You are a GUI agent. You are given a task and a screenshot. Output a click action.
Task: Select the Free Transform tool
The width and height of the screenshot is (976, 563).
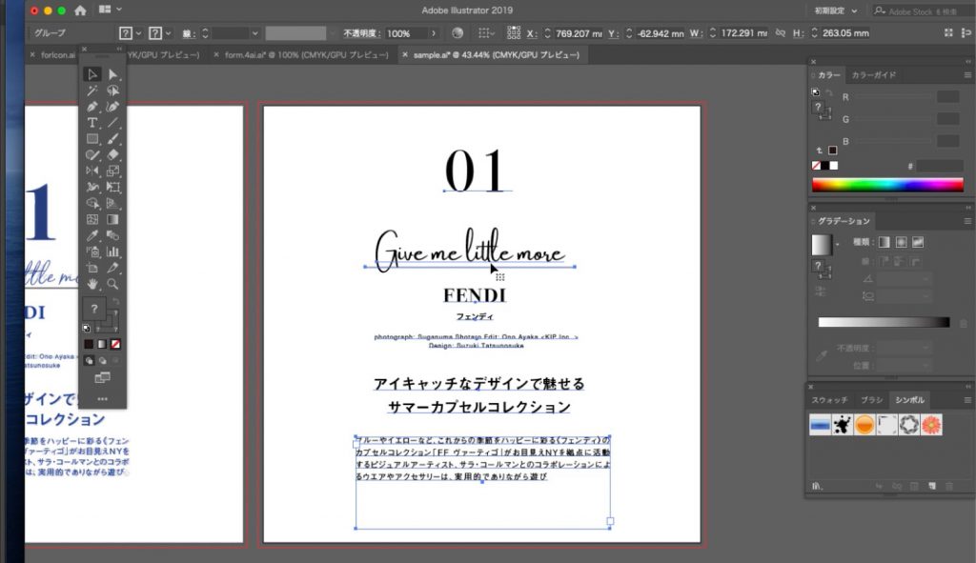pos(112,188)
